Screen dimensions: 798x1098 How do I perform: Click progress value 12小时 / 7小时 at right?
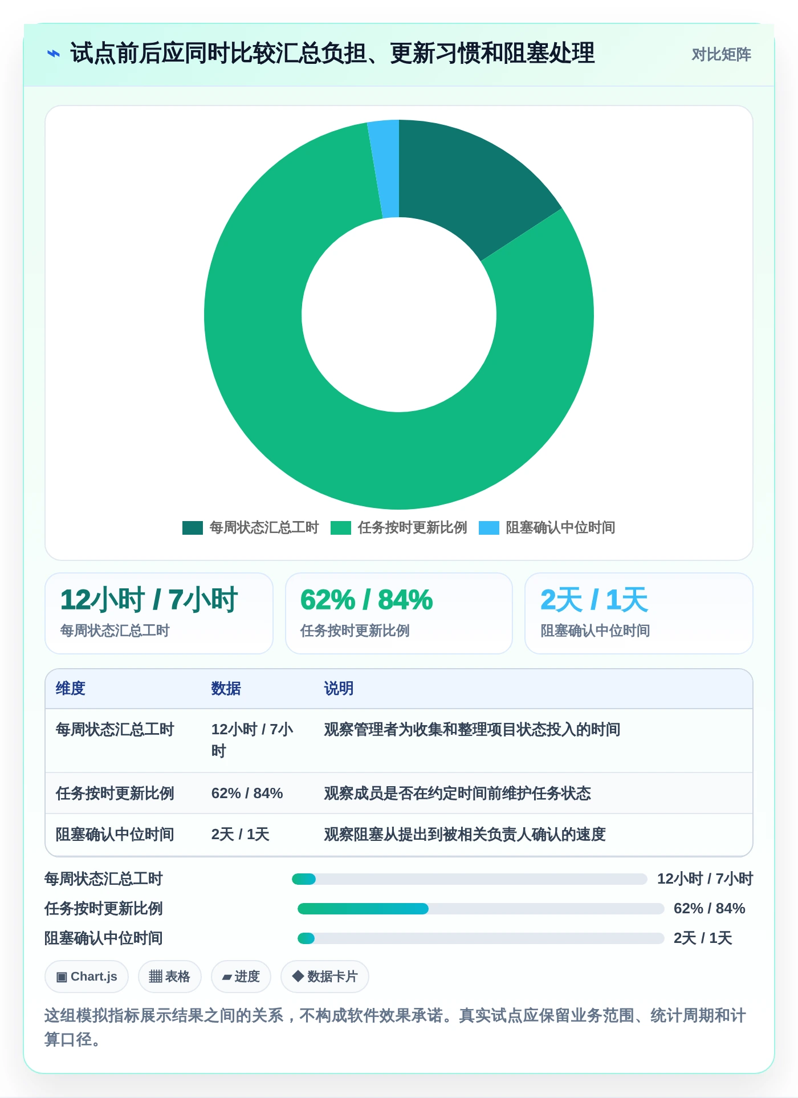pyautogui.click(x=705, y=879)
